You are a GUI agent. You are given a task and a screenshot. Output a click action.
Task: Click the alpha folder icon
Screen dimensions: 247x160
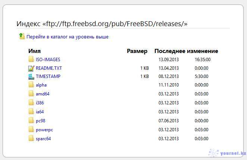31,84
